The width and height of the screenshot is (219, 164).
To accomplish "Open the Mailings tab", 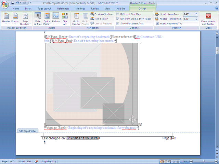I will [80, 9].
